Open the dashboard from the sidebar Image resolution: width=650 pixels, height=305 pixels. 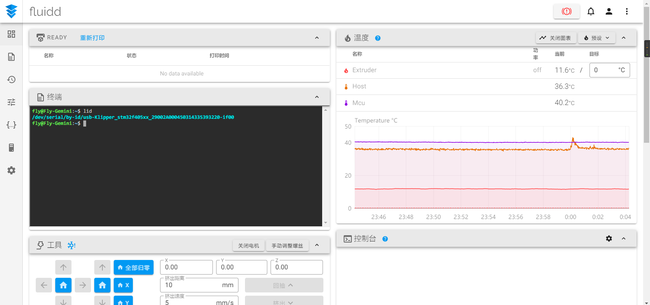point(11,34)
